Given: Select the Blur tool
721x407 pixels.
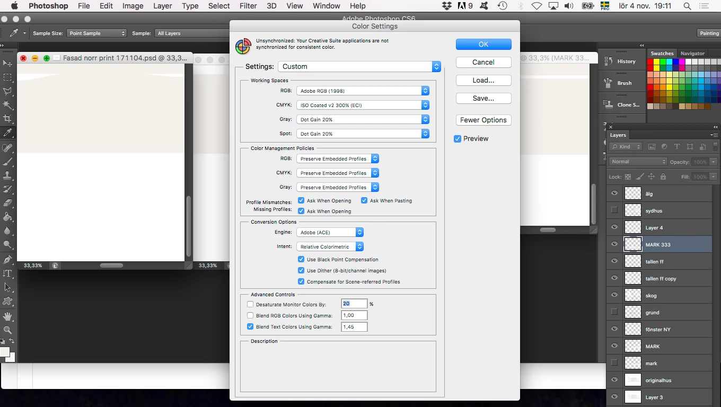Looking at the screenshot, I should 7,231.
